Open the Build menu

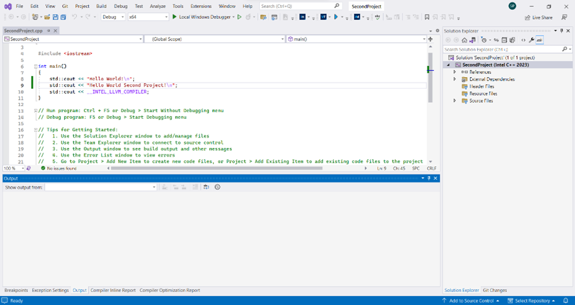pos(101,6)
